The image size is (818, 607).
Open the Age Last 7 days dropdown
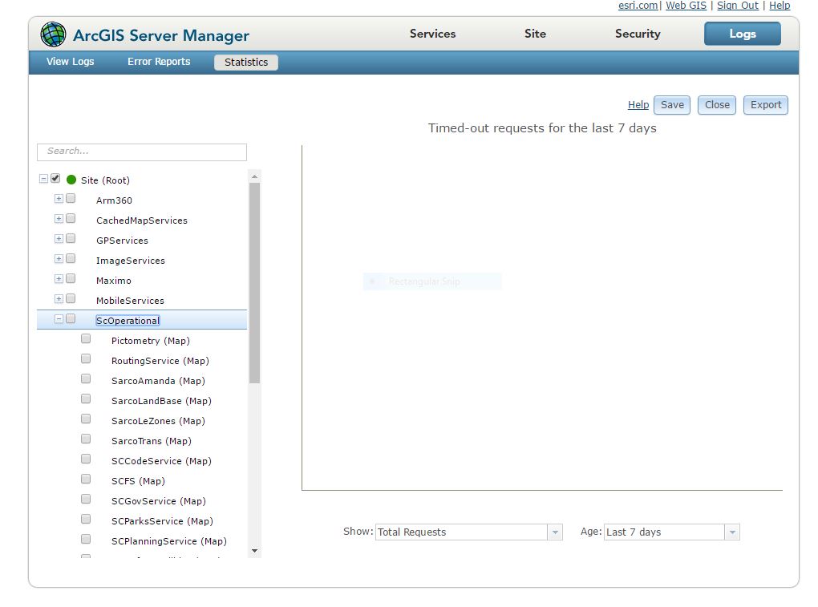[x=732, y=532]
